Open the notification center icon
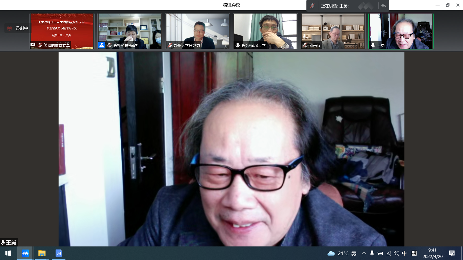Screen dimensions: 463x260 coord(452,253)
